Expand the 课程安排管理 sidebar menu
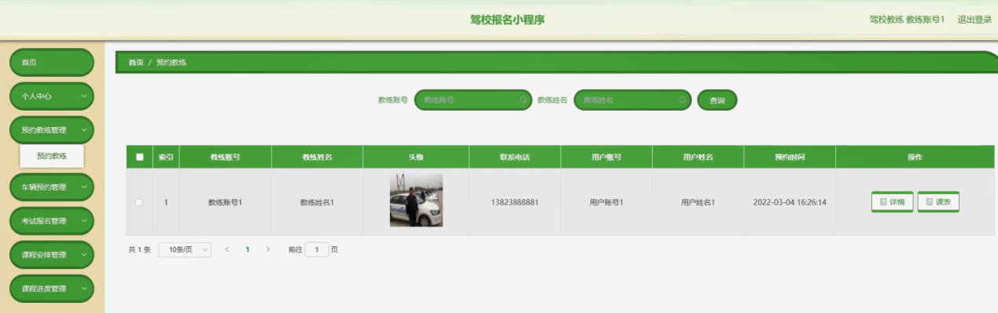This screenshot has height=313, width=998. [x=51, y=255]
